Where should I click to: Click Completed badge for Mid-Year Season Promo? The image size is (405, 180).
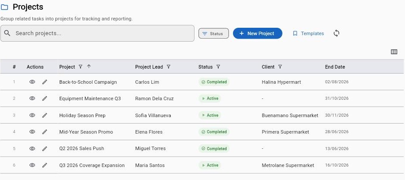pyautogui.click(x=214, y=132)
